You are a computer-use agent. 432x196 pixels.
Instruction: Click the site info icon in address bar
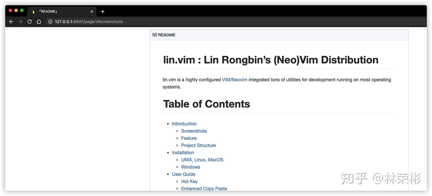50,22
